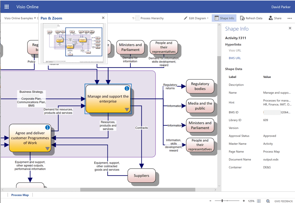Screen dimensions: 295x203
Task: Adjust the zoom level slider
Action: pos(222,201)
